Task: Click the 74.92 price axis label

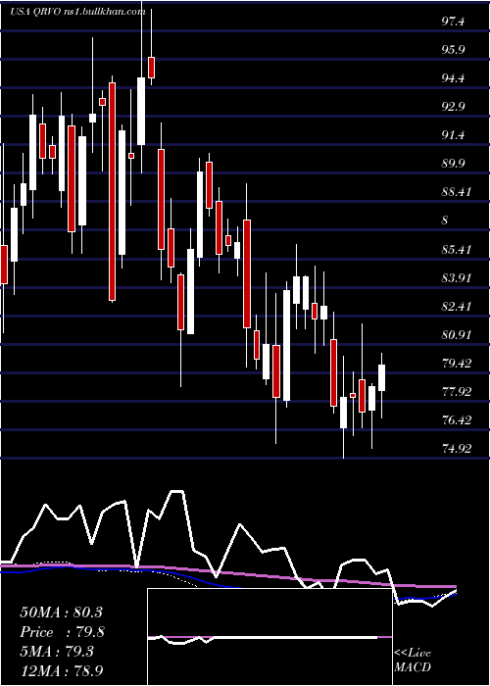Action: [457, 449]
